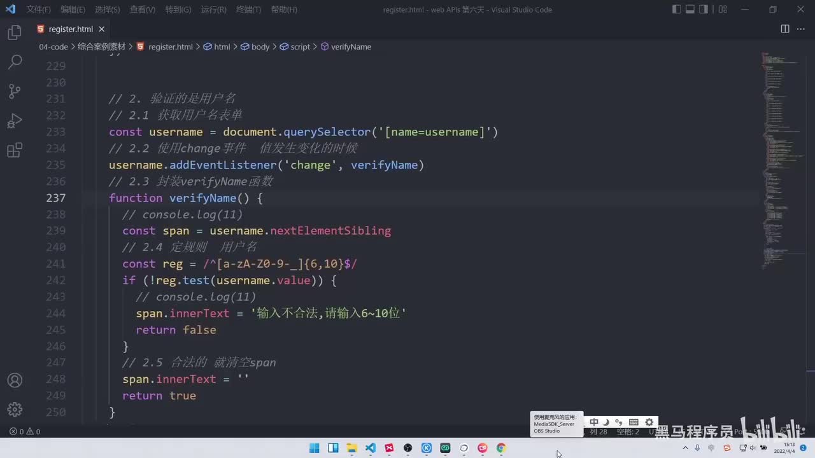
Task: Open the 终端(T) menu
Action: [248, 10]
